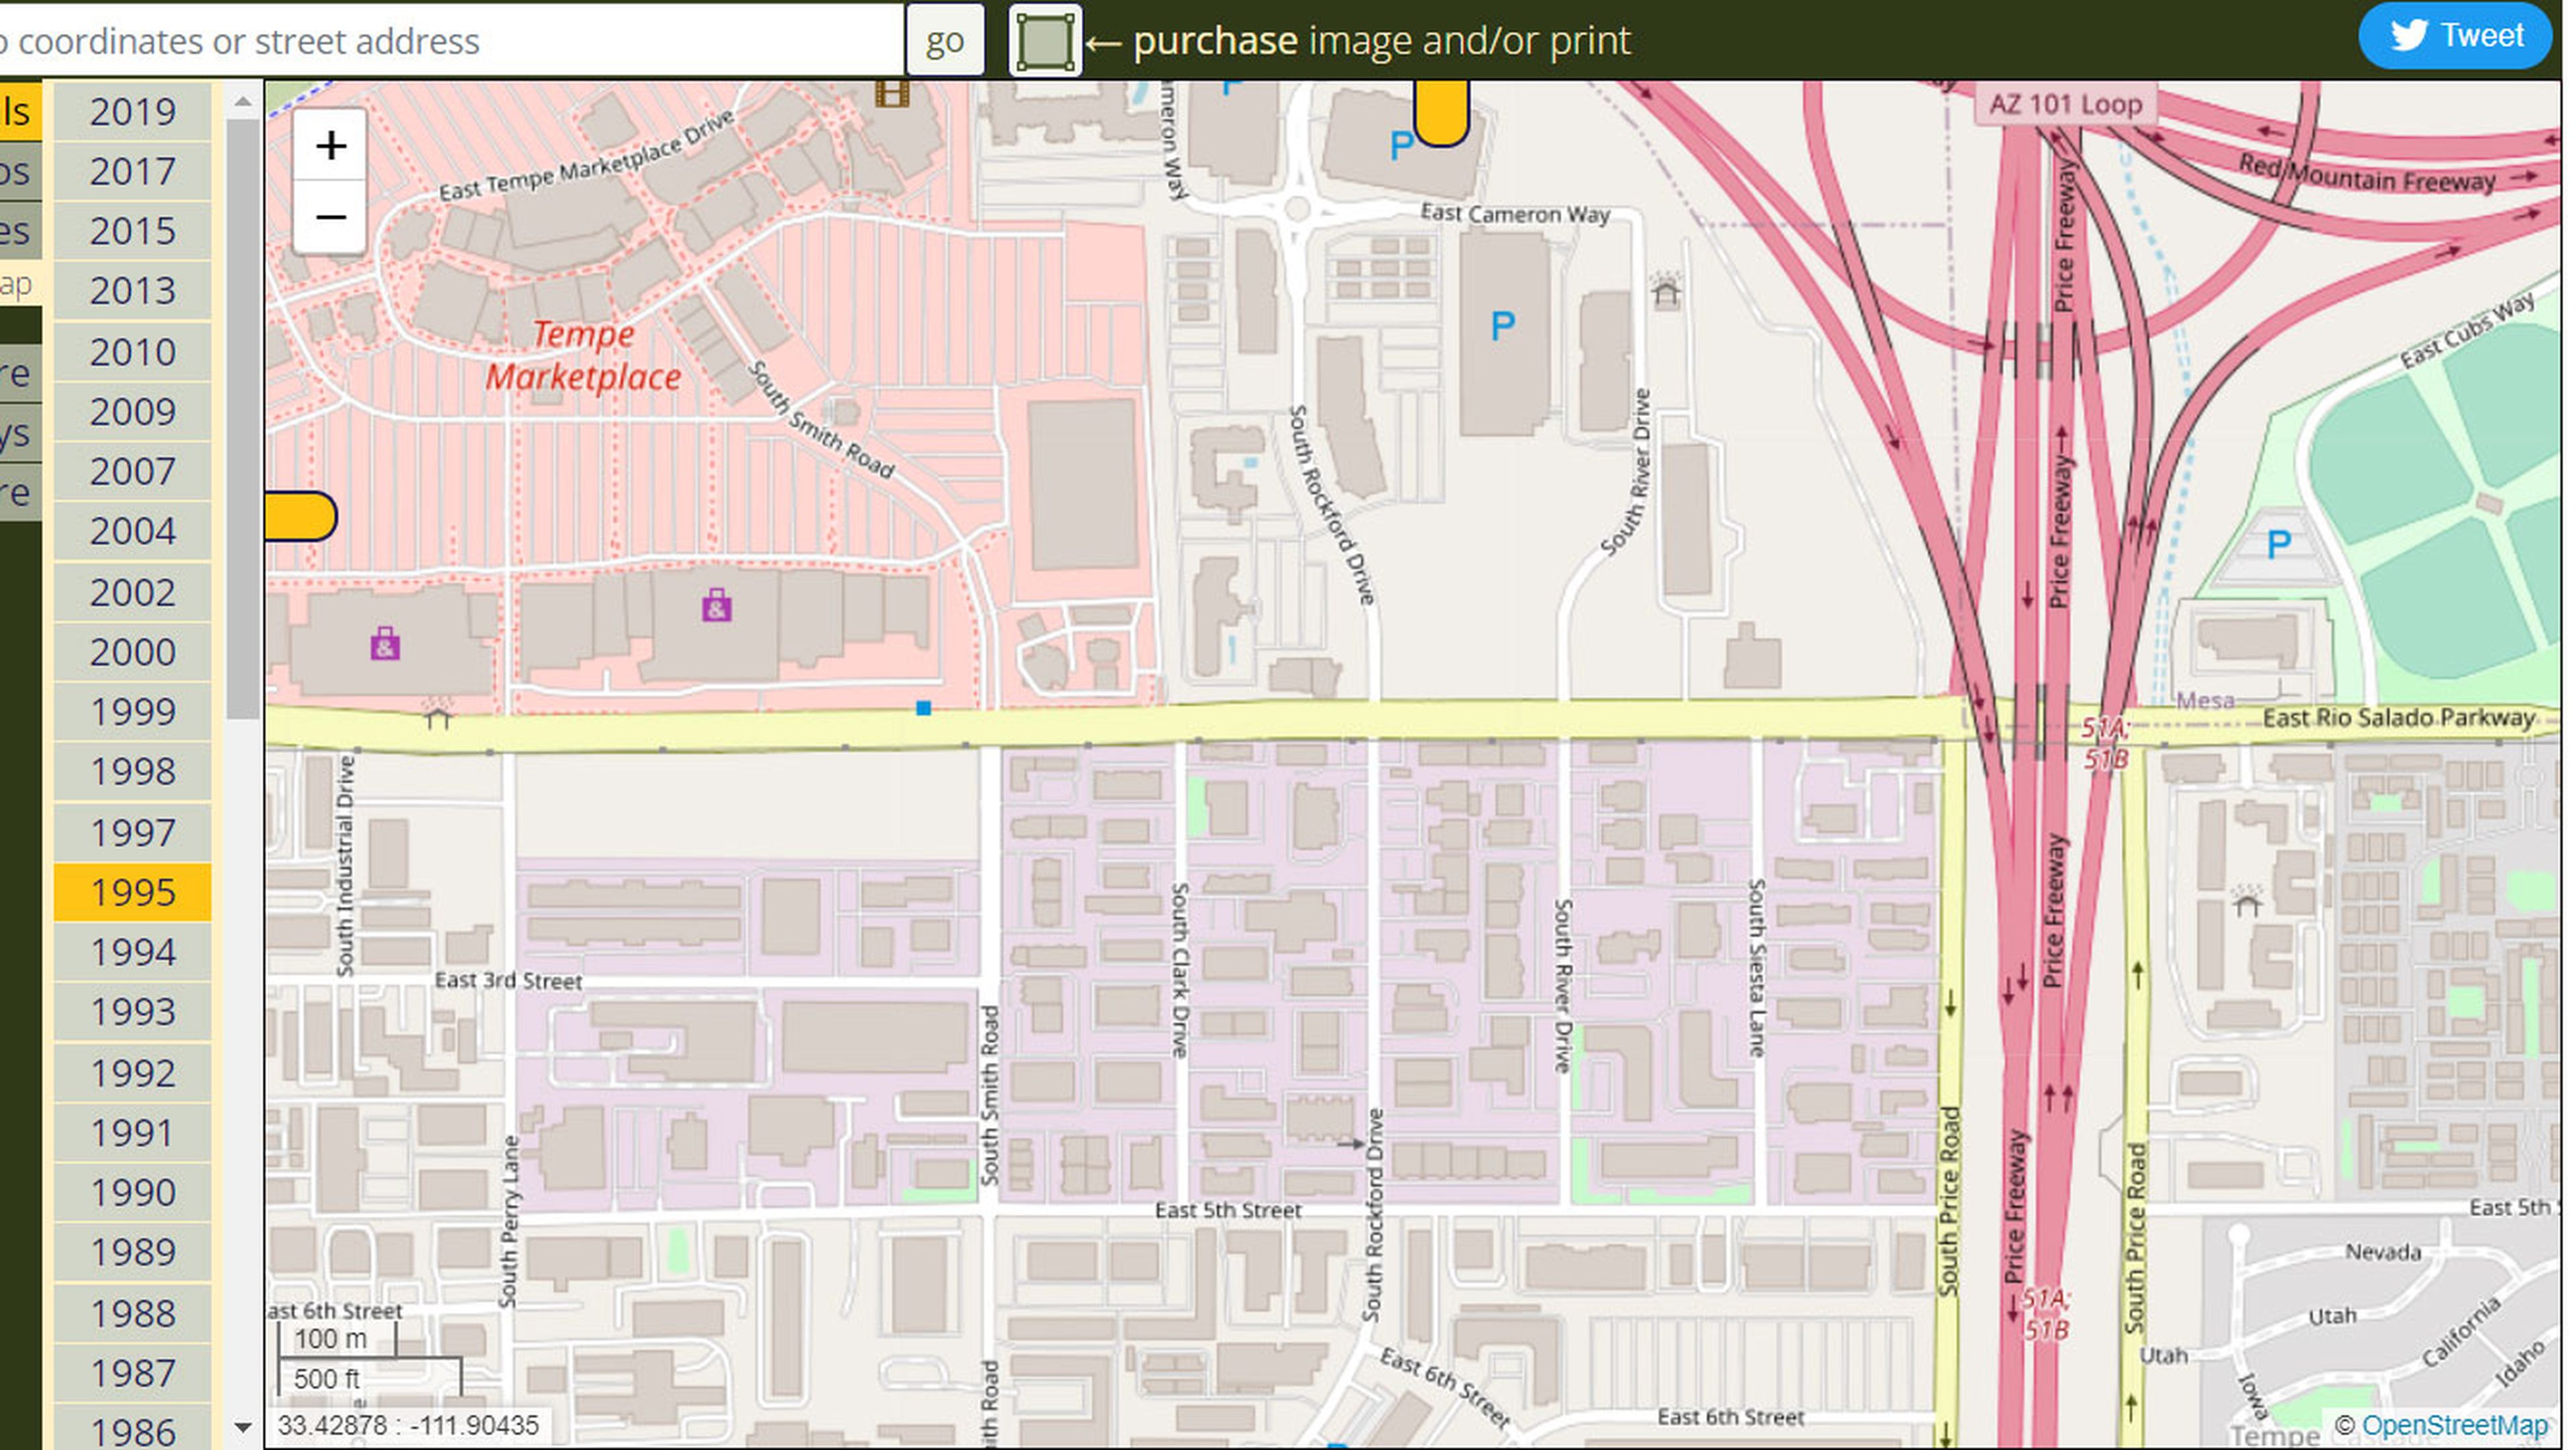2576x1450 pixels.
Task: Click the Tempe Marketplace map label
Action: point(583,355)
